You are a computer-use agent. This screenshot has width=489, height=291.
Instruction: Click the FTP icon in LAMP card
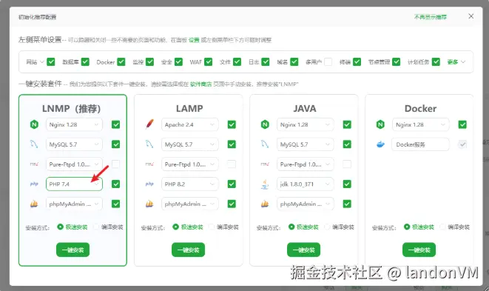149,164
